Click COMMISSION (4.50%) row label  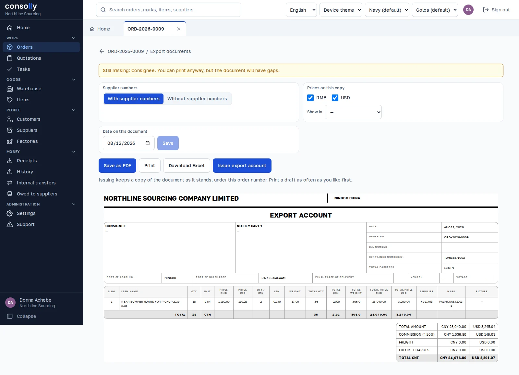tap(416, 334)
